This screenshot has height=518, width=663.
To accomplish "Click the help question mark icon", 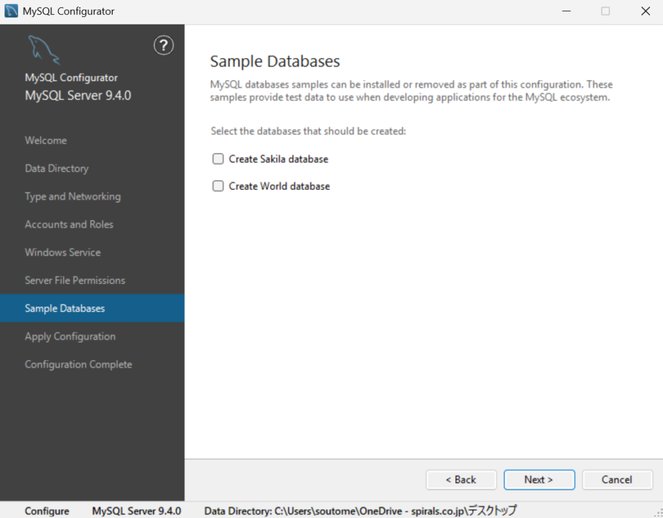I will point(164,45).
